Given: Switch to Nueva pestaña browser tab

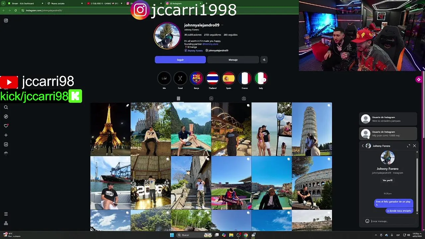Looking at the screenshot, I should pyautogui.click(x=64, y=3).
